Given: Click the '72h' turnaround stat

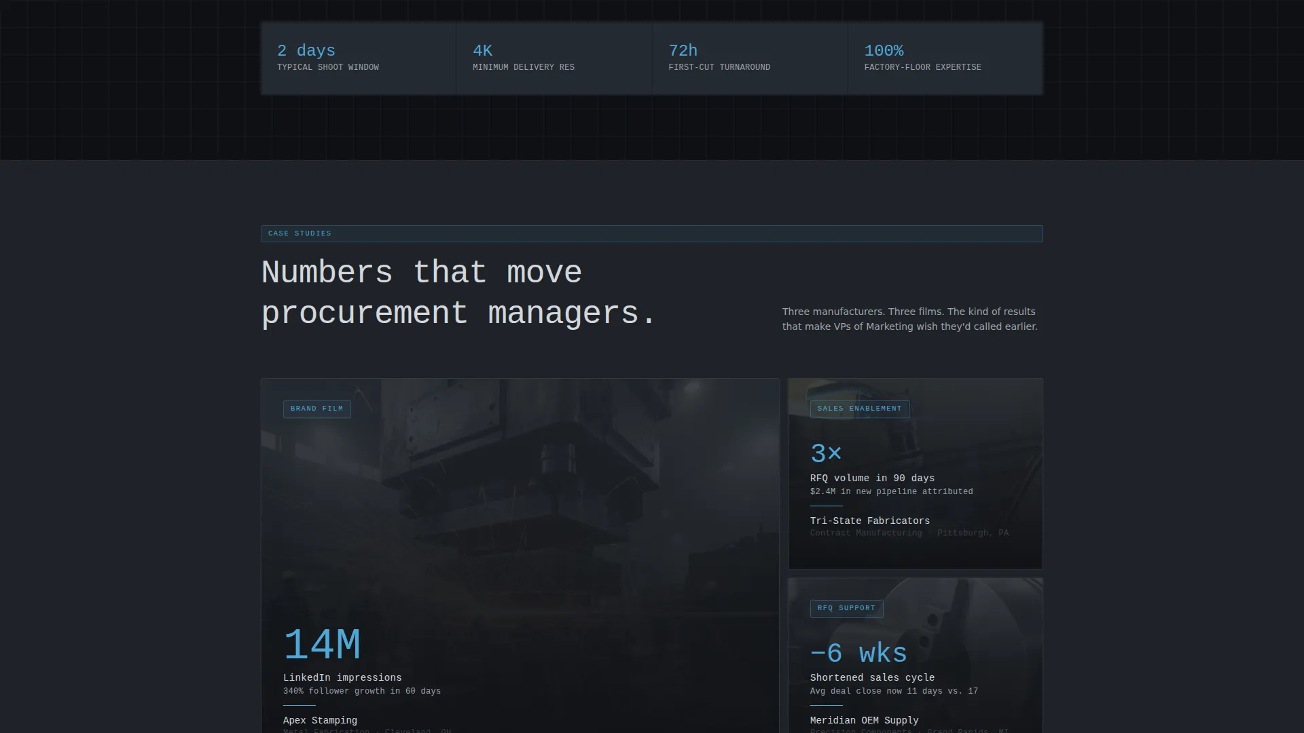Looking at the screenshot, I should coord(683,51).
